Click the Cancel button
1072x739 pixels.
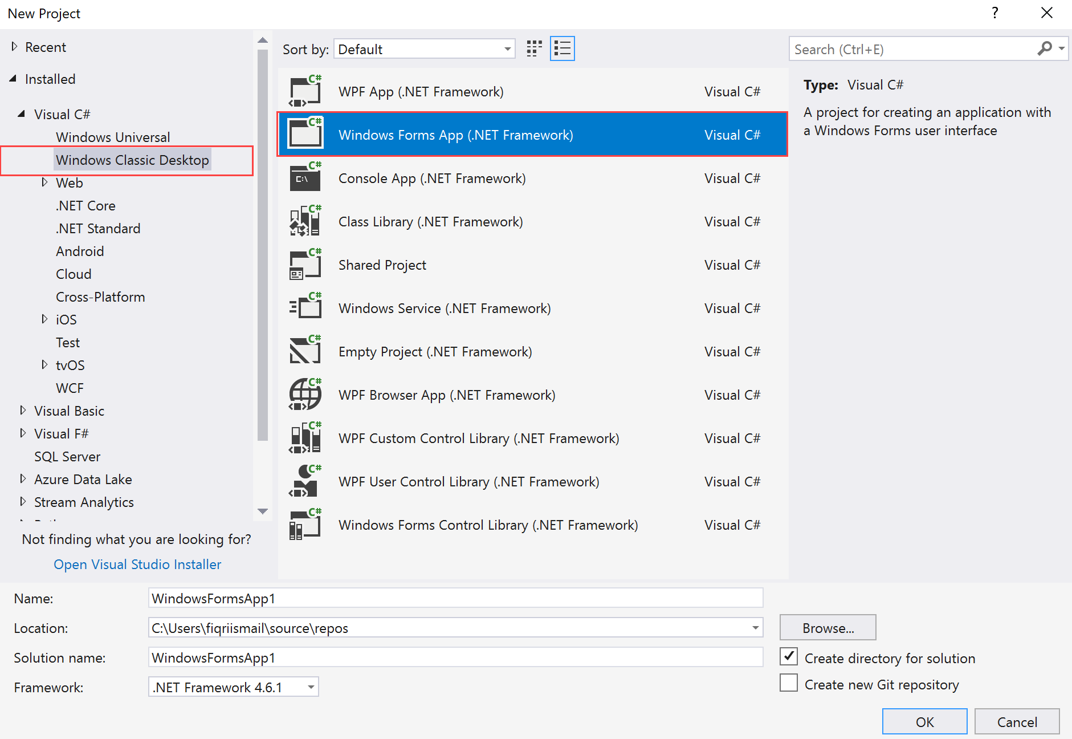click(1017, 722)
